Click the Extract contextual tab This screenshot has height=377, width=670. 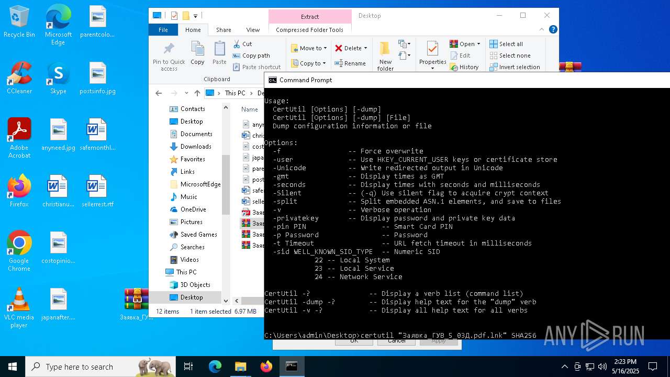(x=310, y=17)
